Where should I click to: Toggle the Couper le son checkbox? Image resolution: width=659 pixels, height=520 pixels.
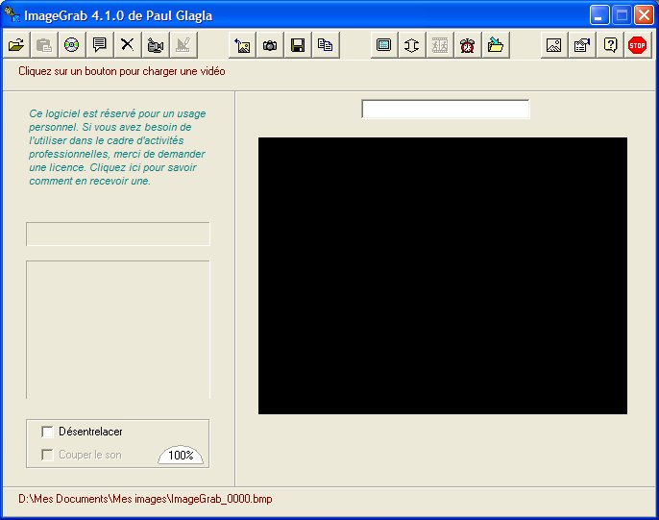(x=47, y=455)
